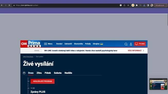Select the Dnes tab
Screen dimensions: 168x94
[x=31, y=73]
